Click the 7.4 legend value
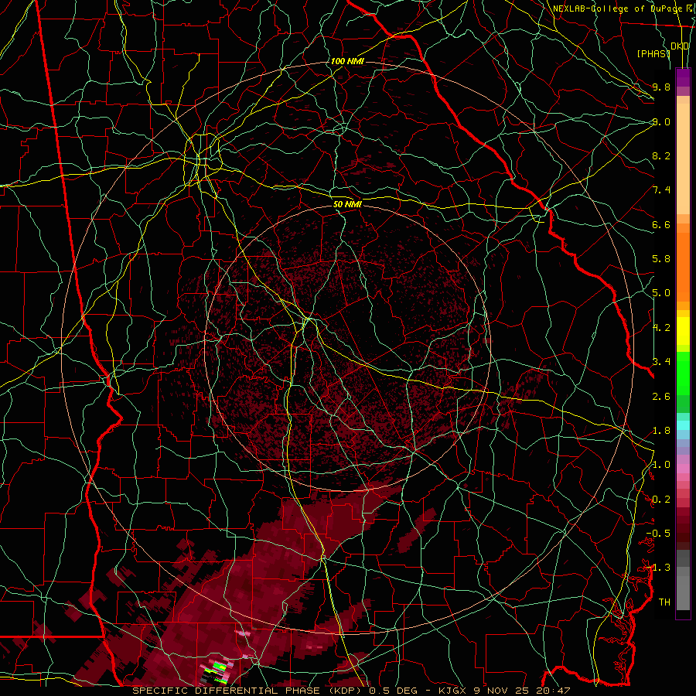The image size is (696, 696). [x=661, y=190]
